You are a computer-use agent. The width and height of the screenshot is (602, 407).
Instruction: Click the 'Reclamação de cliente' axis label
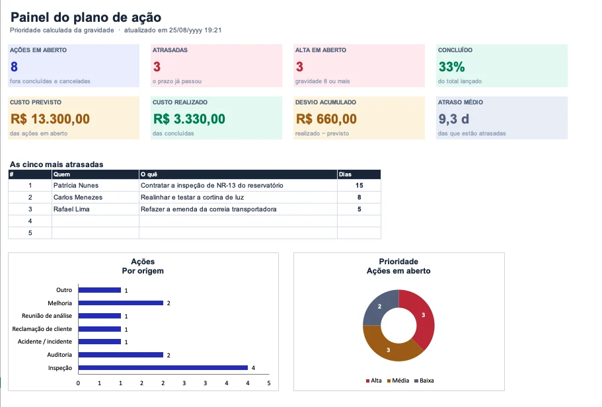click(x=42, y=328)
